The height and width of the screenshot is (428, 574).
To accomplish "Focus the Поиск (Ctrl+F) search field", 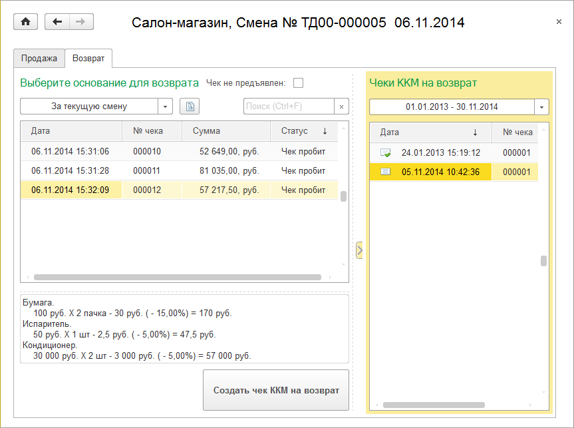I will pyautogui.click(x=289, y=107).
